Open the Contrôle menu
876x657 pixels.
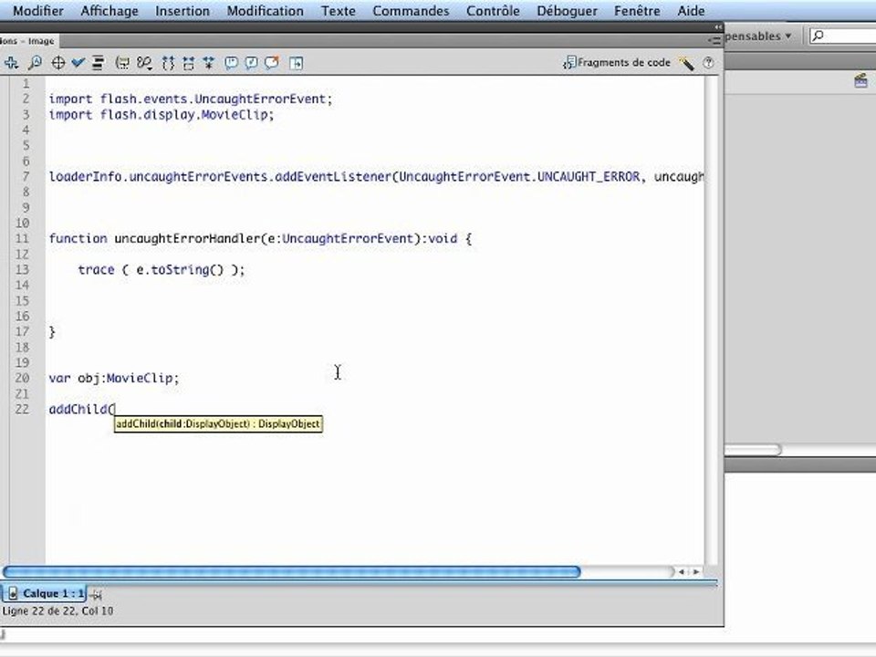point(494,11)
